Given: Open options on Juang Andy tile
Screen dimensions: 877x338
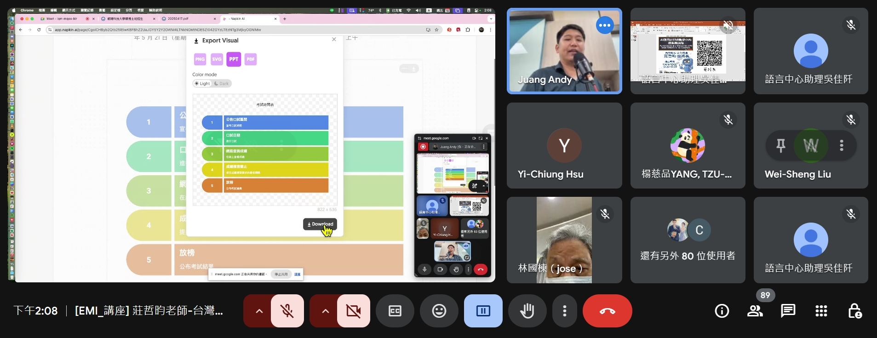Looking at the screenshot, I should coord(605,25).
